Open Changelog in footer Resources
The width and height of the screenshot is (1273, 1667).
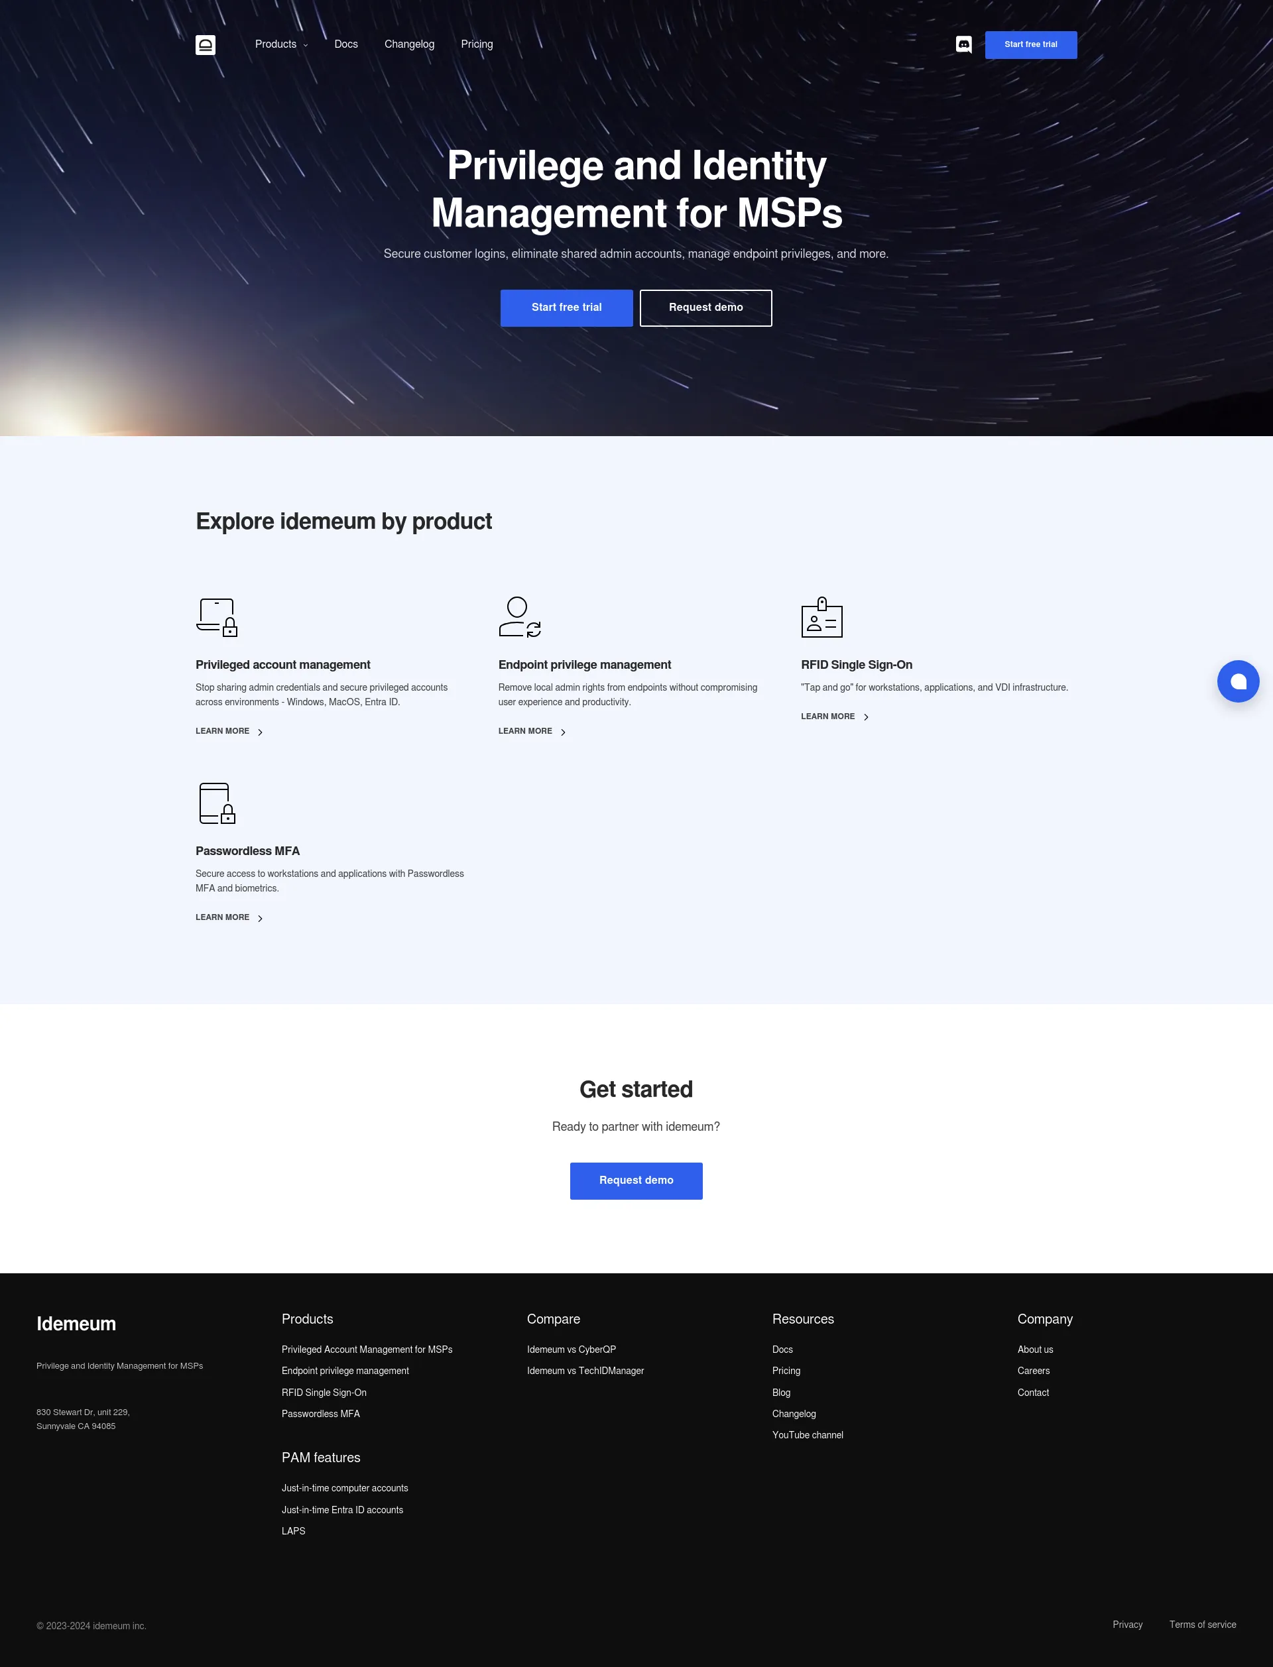(x=794, y=1413)
